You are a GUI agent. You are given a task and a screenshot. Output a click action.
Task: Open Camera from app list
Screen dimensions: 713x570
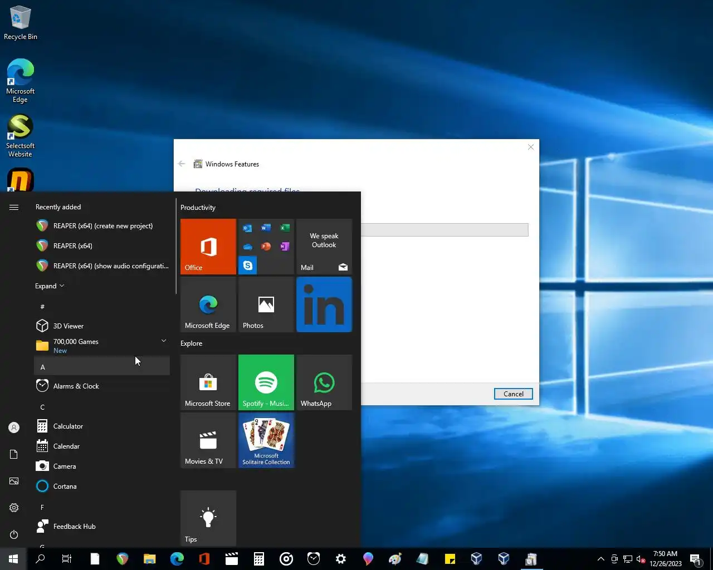tap(102, 466)
